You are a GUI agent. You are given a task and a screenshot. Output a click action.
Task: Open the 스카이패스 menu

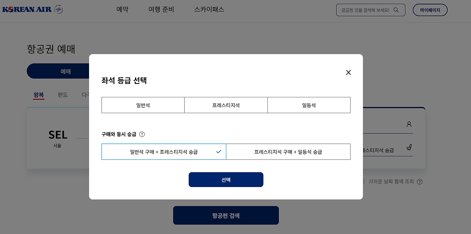click(209, 10)
